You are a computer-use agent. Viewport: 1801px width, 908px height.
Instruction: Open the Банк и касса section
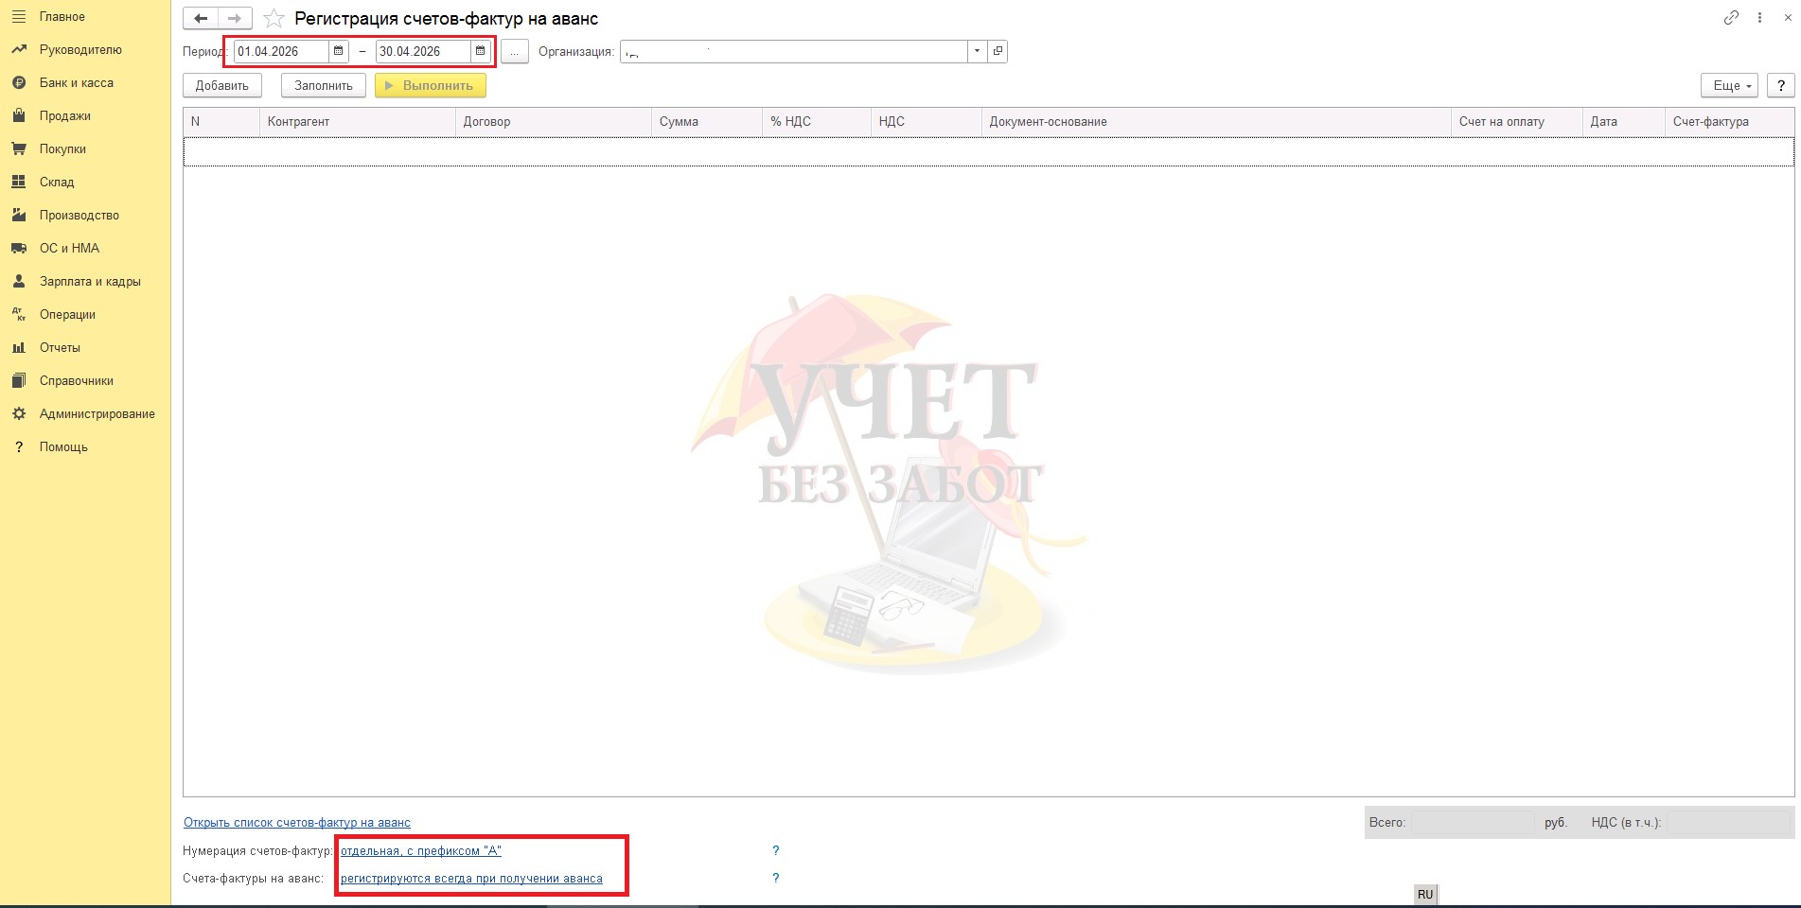pyautogui.click(x=77, y=83)
